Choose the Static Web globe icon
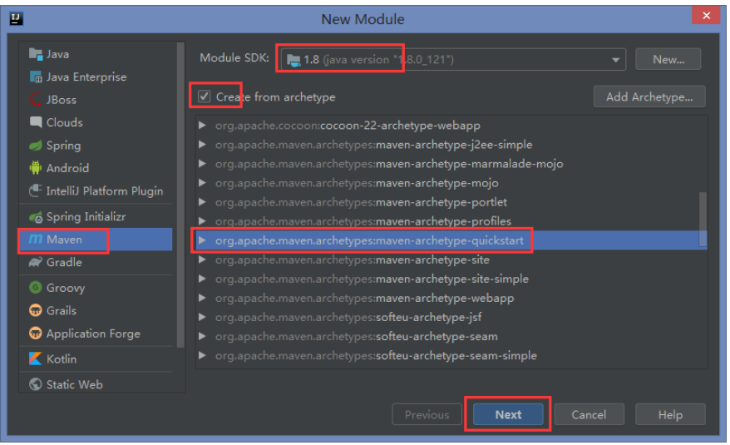The width and height of the screenshot is (730, 445). point(36,384)
